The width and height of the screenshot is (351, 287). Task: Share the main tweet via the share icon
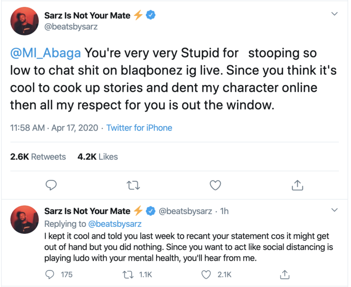(x=297, y=186)
